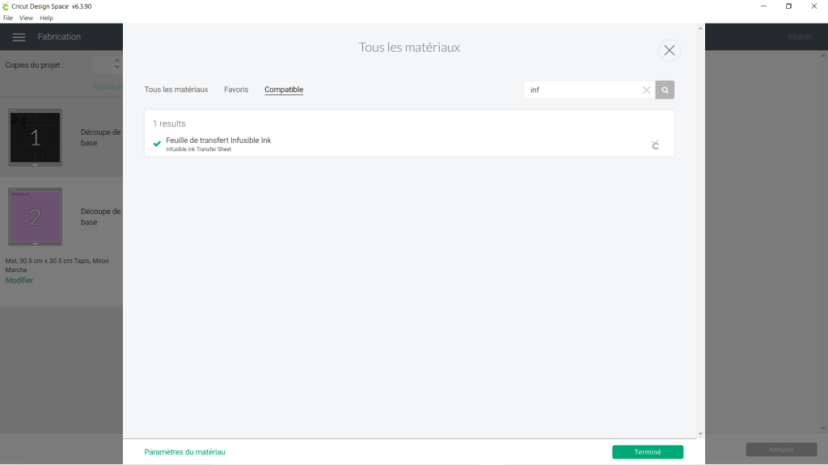Clear the search field text
Viewport: 828px width, 465px height.
(646, 90)
